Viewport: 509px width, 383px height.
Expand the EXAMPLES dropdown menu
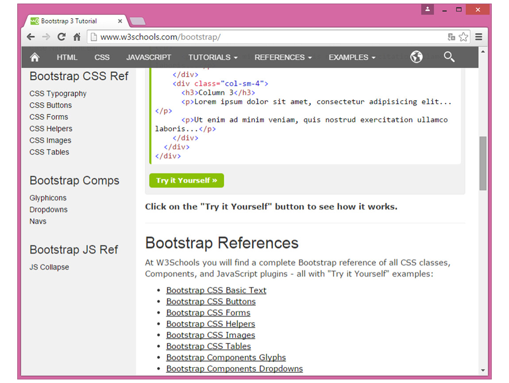[351, 57]
